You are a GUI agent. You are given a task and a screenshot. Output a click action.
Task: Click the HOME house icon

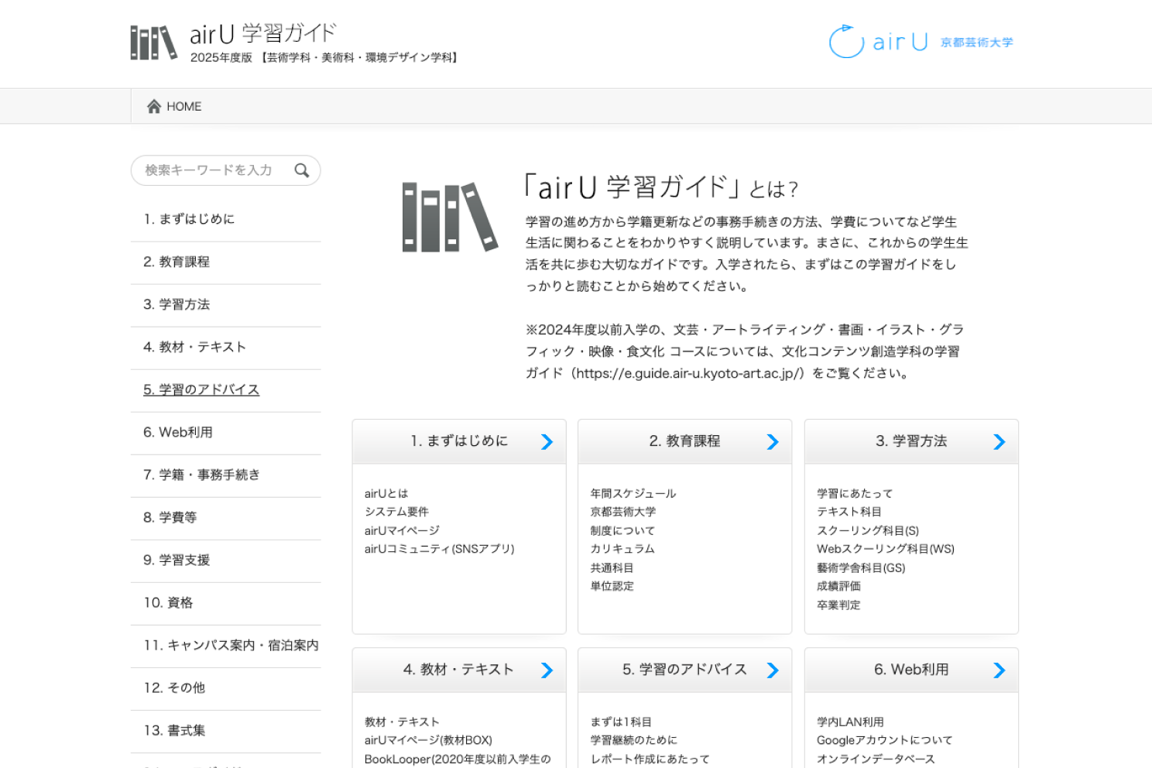click(x=154, y=106)
